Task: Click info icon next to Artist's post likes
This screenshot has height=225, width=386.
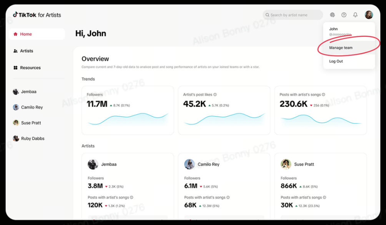Action: pyautogui.click(x=215, y=95)
